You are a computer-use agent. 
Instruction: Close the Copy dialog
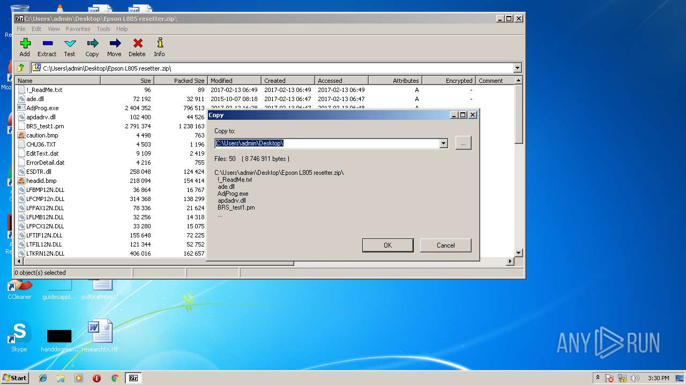pyautogui.click(x=472, y=115)
